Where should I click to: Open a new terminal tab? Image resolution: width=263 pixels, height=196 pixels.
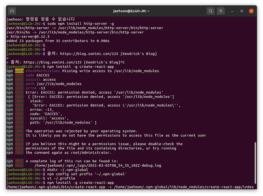(12, 11)
